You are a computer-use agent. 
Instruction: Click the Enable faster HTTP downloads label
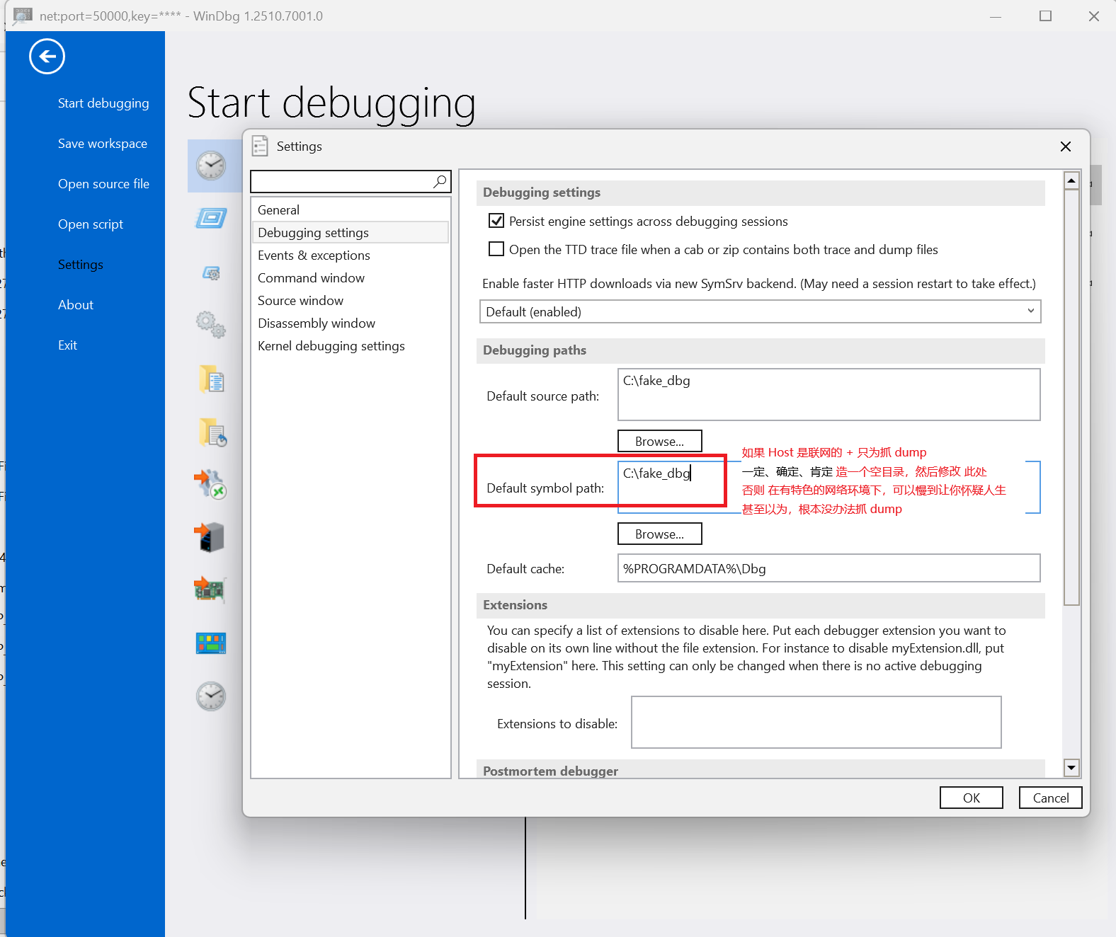pyautogui.click(x=759, y=284)
